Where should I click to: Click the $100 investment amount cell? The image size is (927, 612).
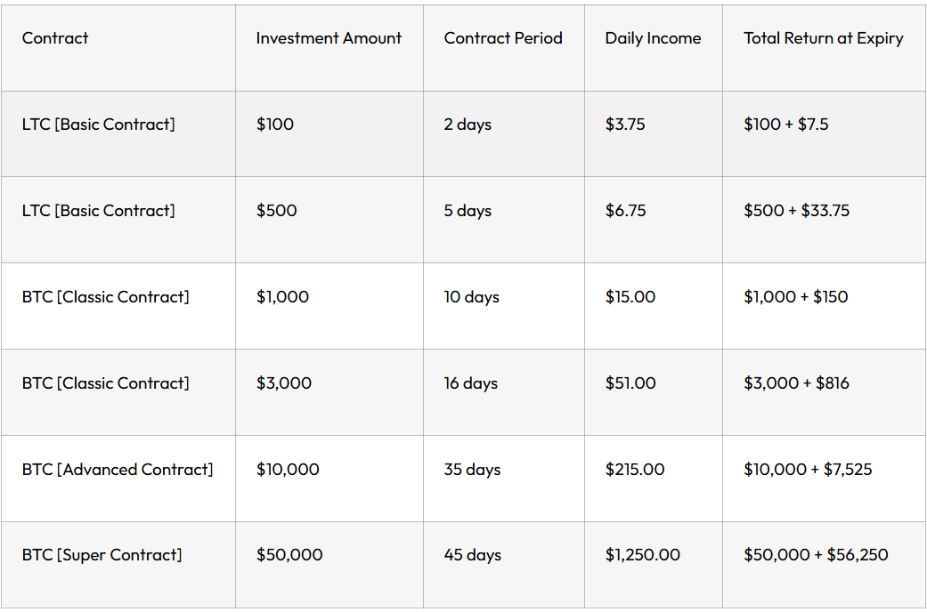click(x=275, y=125)
